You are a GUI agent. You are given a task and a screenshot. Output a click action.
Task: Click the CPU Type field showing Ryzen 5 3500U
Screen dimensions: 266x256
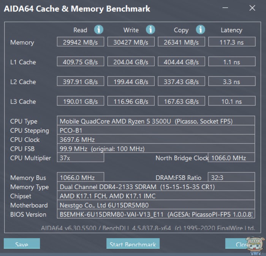(156, 121)
